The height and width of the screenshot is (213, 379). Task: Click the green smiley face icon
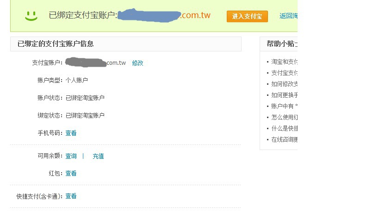pos(31,16)
